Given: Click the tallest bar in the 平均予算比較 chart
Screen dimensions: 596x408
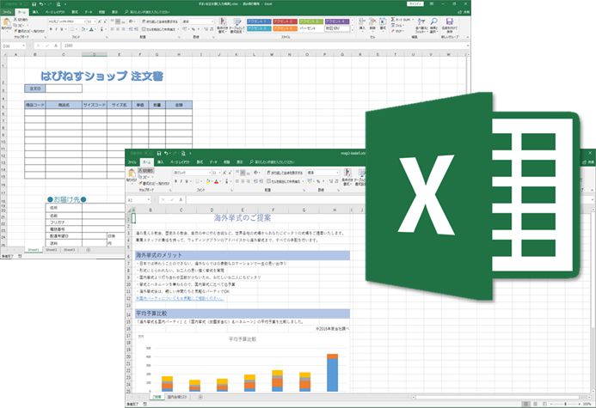Looking at the screenshot, I should tap(333, 374).
